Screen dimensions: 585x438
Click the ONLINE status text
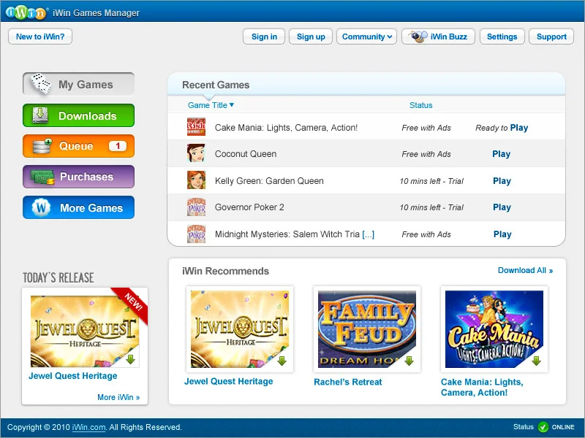563,427
